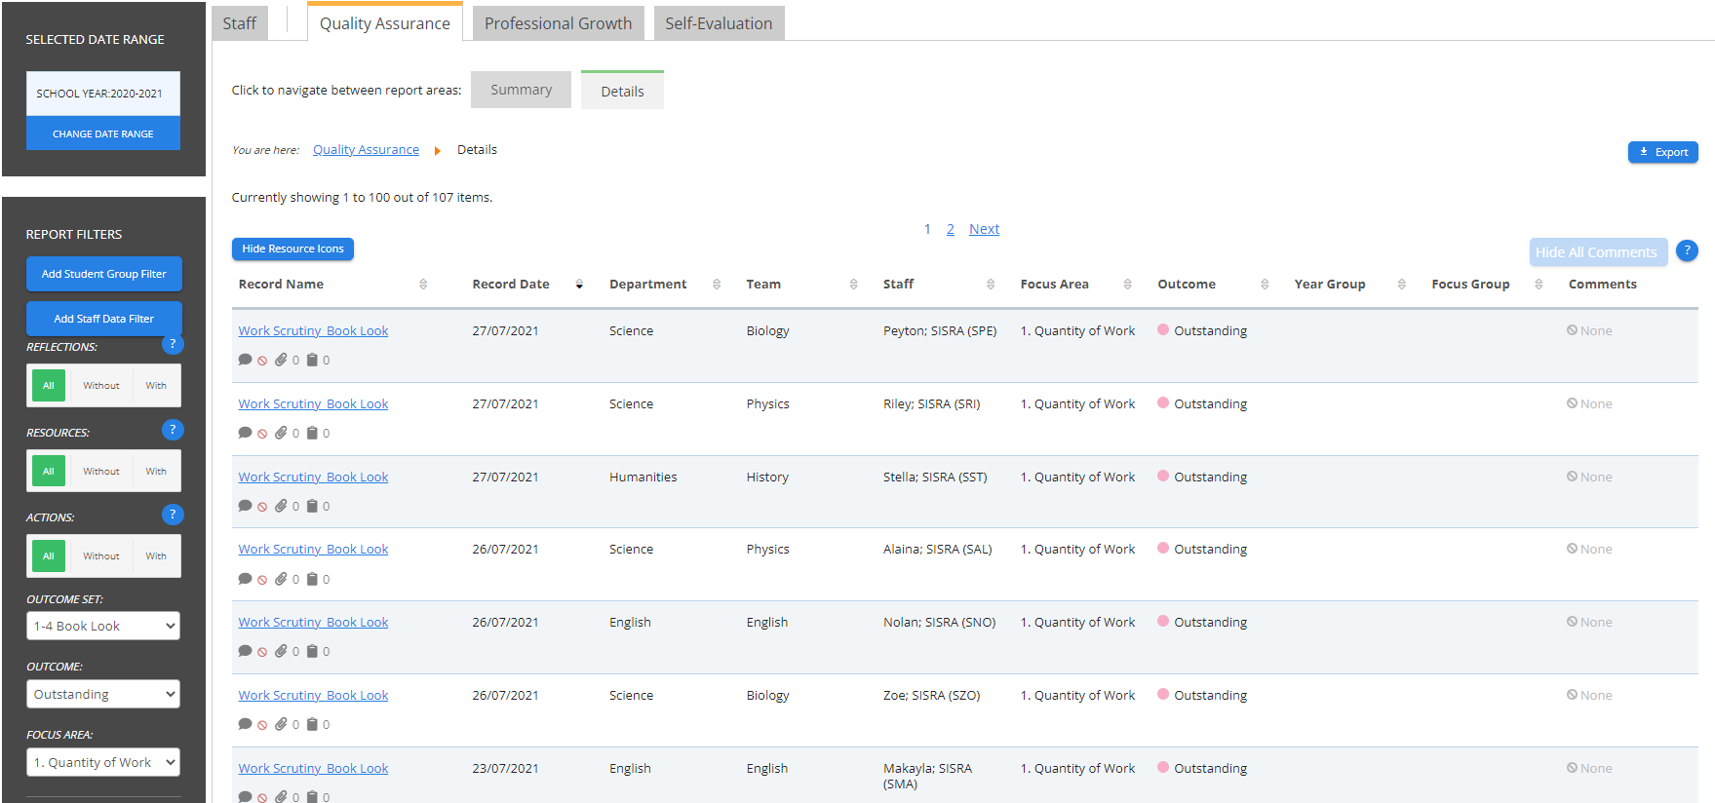Image resolution: width=1715 pixels, height=803 pixels.
Task: Select 'All' under Actions filter
Action: tap(49, 556)
